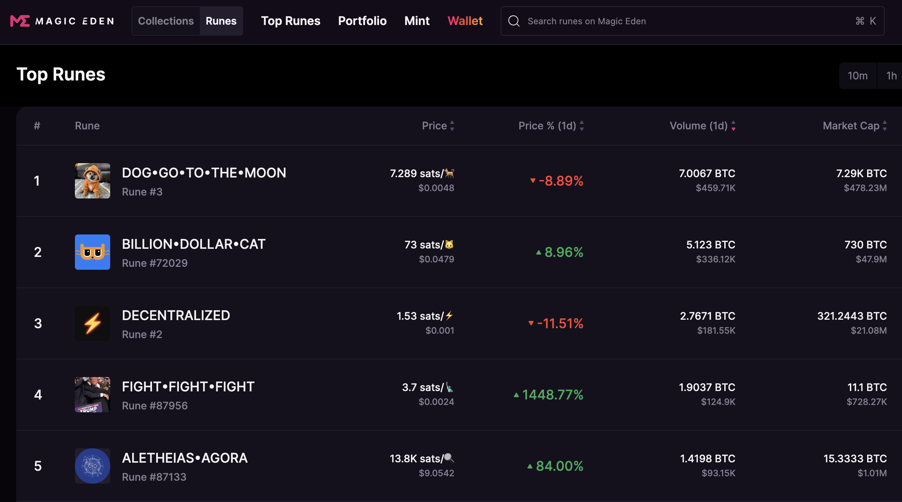Select the 1h timeframe

coord(891,76)
